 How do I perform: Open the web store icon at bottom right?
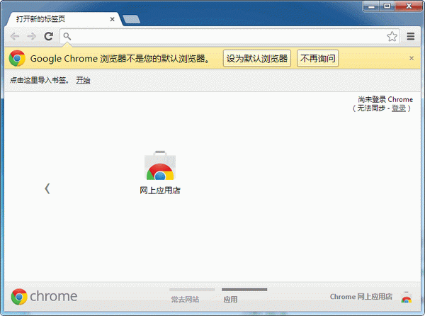click(407, 297)
